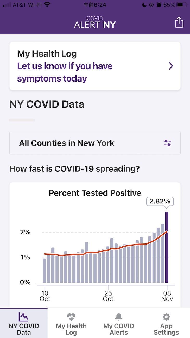190x338 pixels.
Task: Tap 'Let us know if you have symptoms today'
Action: click(65, 72)
